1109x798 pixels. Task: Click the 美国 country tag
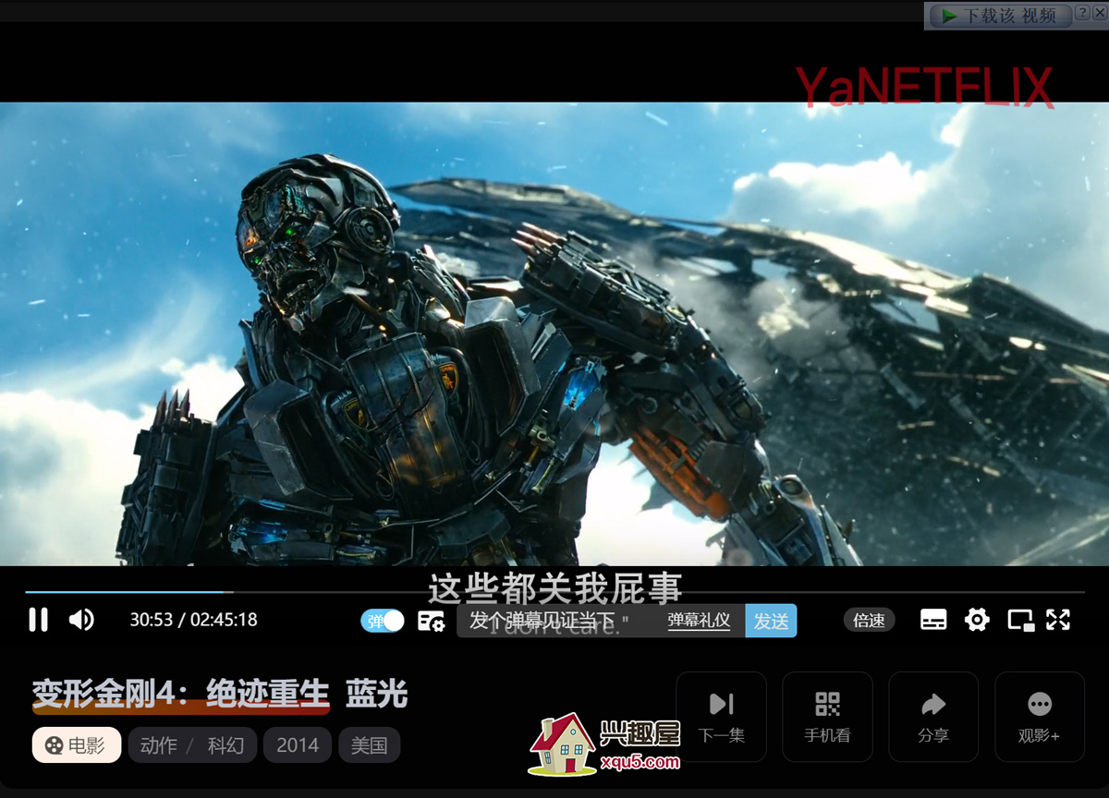(x=370, y=745)
